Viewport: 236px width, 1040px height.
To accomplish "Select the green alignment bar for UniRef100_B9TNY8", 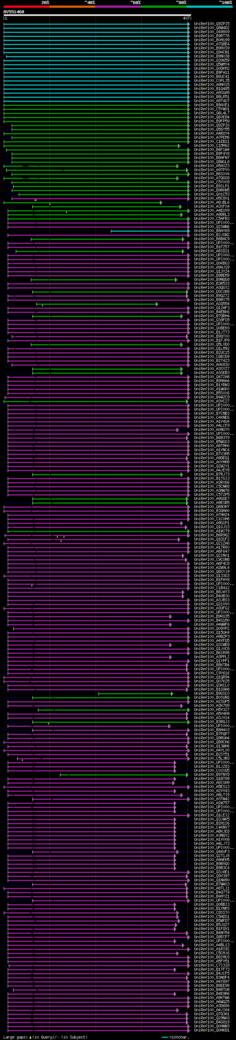I will (x=124, y=775).
